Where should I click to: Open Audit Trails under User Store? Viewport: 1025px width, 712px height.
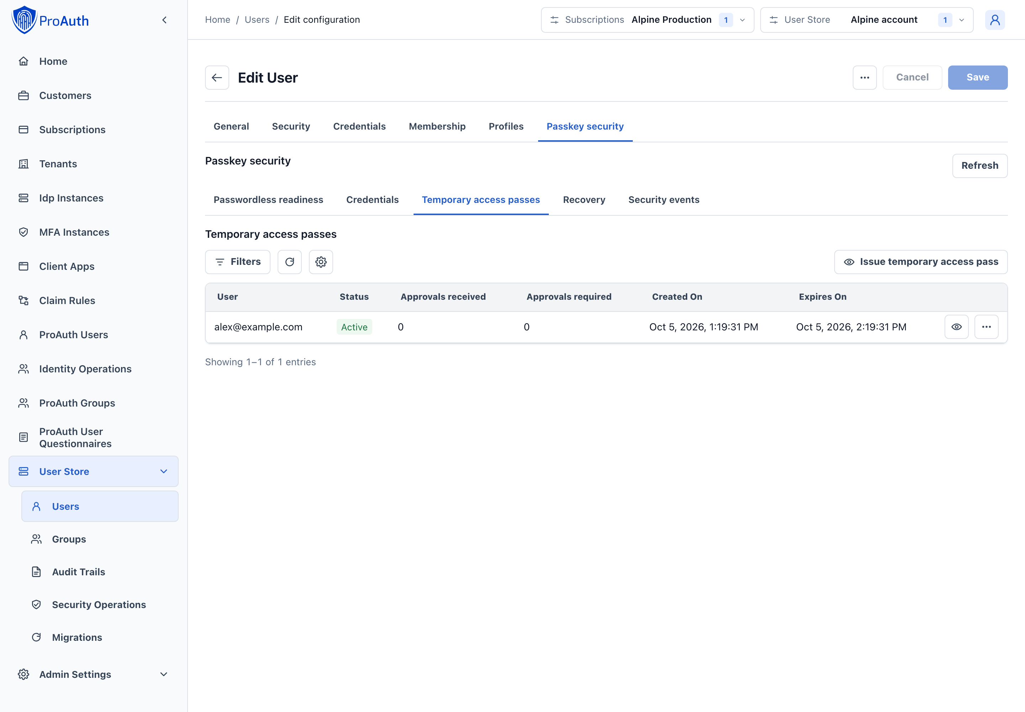[x=100, y=572]
